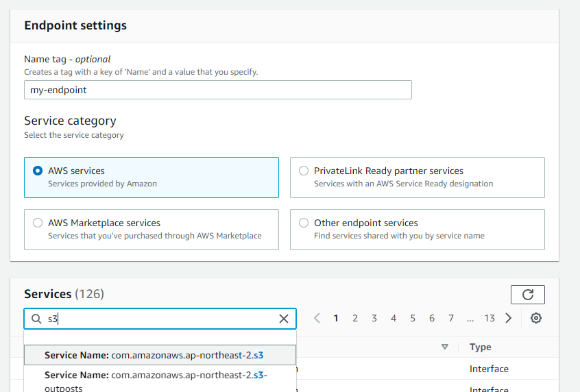Select Other endpoint services option
Viewport: 580px width, 392px height.
click(x=304, y=223)
